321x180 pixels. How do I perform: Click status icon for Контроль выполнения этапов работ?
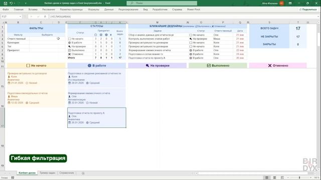click(191, 39)
